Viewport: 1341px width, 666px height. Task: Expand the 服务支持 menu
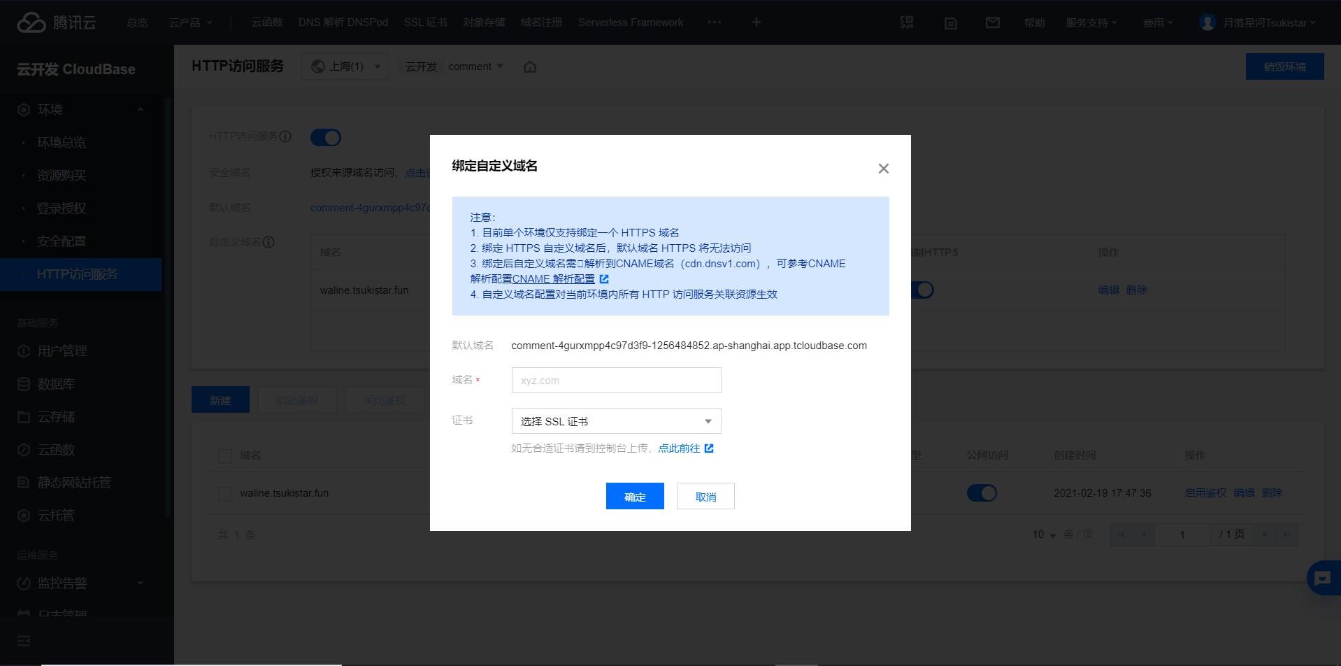(x=1091, y=22)
